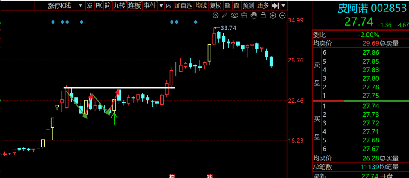The width and height of the screenshot is (409, 178).
Task: Select the 九转 indicator menu item
Action: click(x=119, y=6)
